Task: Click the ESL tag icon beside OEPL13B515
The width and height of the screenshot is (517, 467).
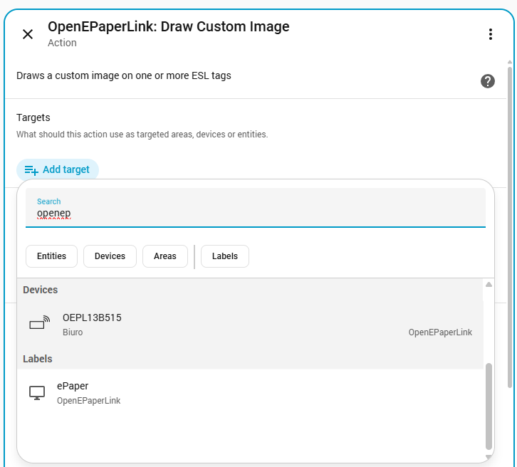Action: tap(39, 324)
